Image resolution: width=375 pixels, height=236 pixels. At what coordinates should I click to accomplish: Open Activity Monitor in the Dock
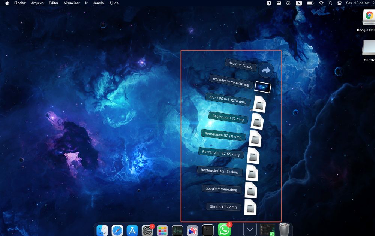[x=177, y=230]
